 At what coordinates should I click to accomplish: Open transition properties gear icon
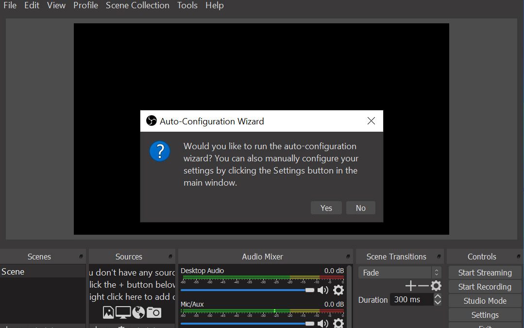pos(436,286)
